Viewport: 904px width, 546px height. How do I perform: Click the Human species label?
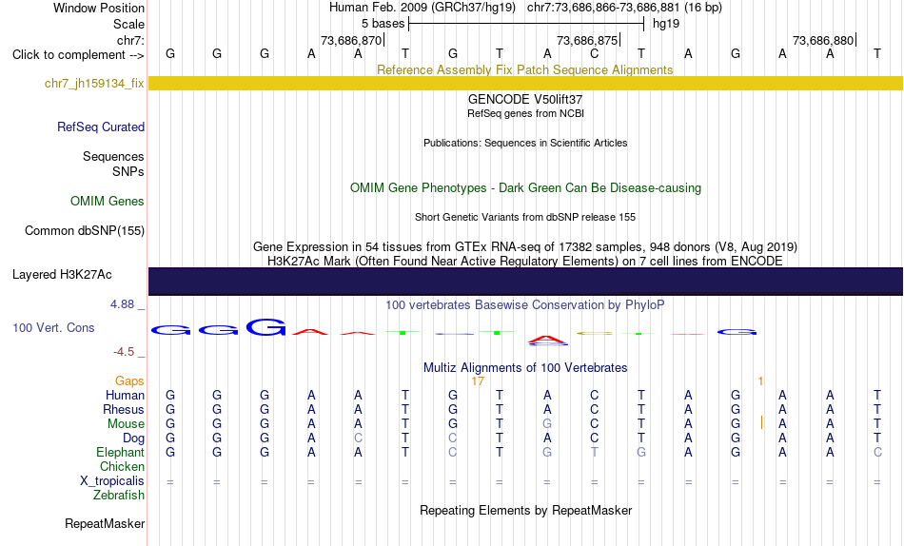pos(125,396)
